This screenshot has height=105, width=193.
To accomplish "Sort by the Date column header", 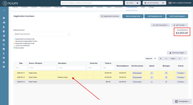I will 21,63.
